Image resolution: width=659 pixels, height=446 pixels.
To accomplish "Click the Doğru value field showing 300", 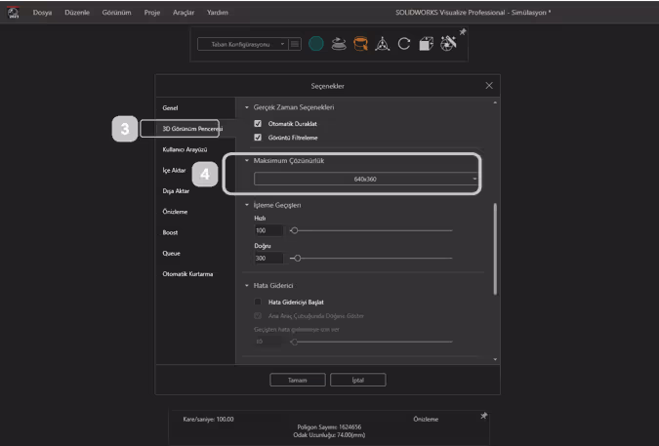I will click(268, 259).
